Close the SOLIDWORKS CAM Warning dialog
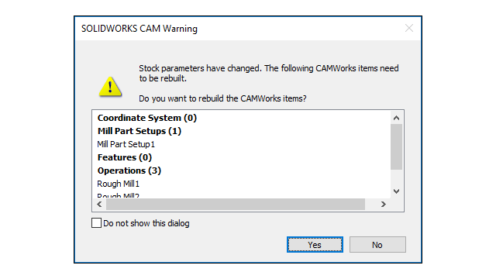 pos(409,28)
